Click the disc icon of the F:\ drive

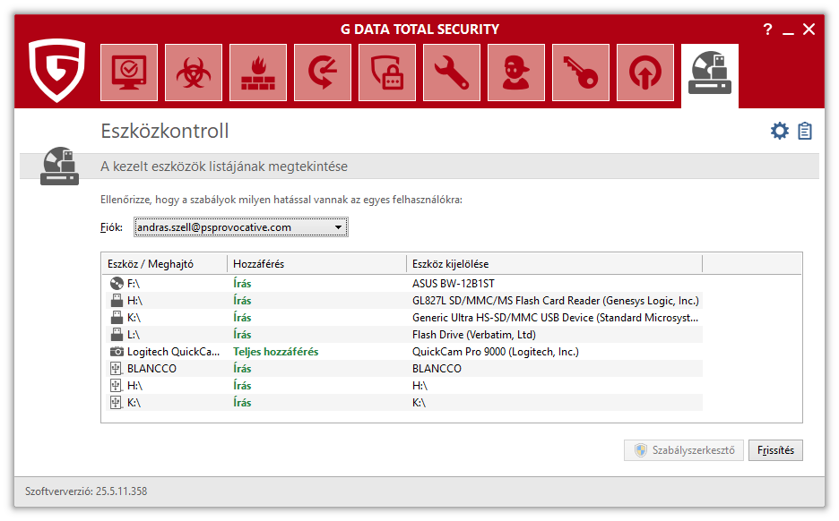pos(117,283)
